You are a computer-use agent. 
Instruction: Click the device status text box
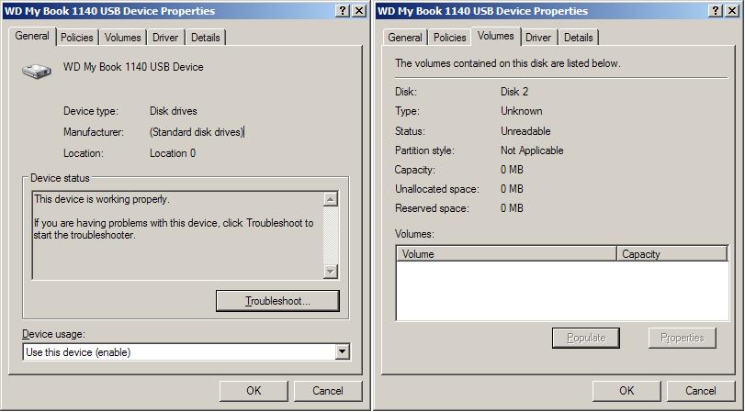coord(177,235)
